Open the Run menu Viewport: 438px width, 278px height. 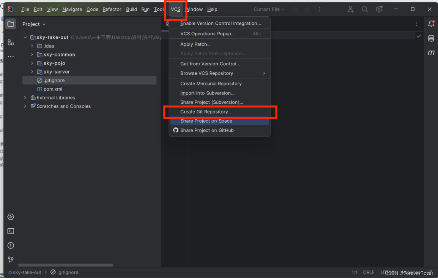pos(145,9)
